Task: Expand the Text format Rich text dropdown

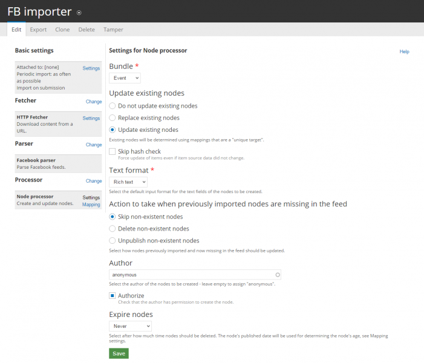Action: coord(128,182)
